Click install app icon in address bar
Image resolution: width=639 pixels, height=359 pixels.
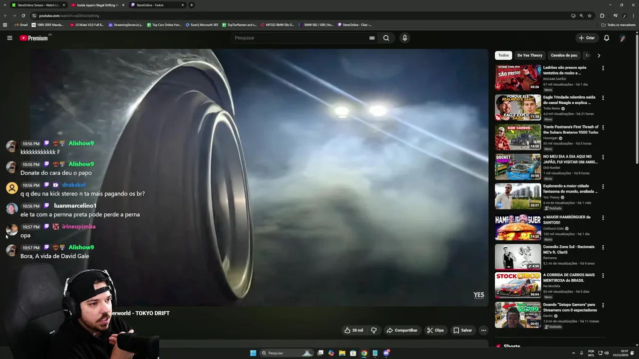coord(574,15)
